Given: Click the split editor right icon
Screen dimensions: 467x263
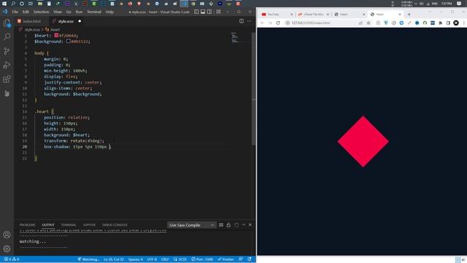Looking at the screenshot, I should click(x=242, y=21).
